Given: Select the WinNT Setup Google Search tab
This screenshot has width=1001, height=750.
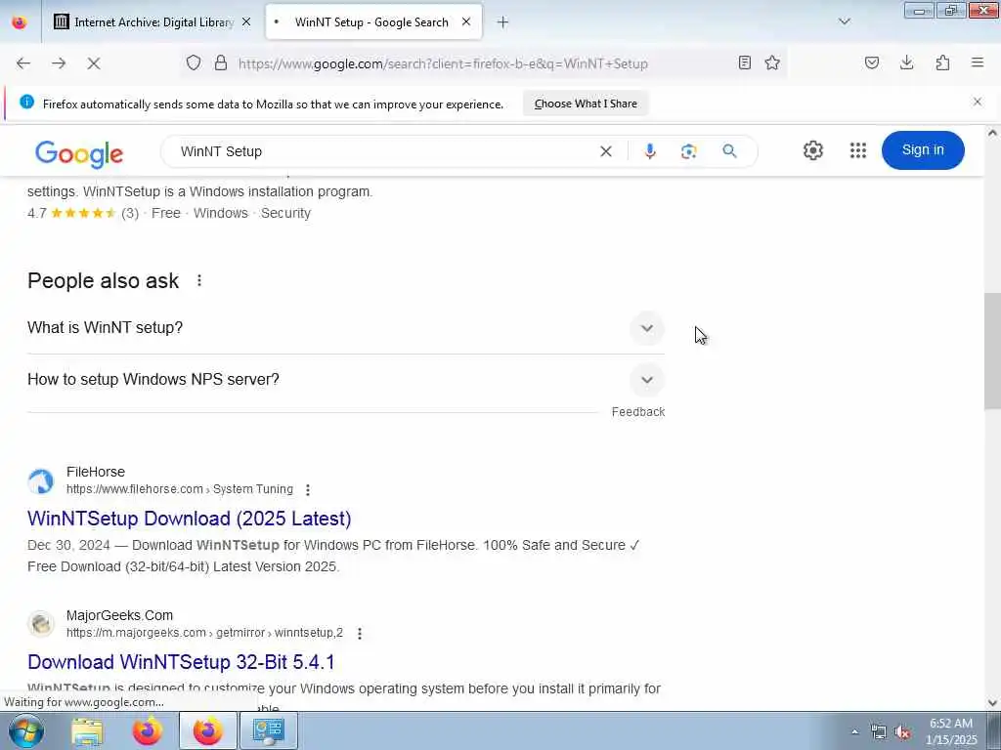Looking at the screenshot, I should (371, 21).
